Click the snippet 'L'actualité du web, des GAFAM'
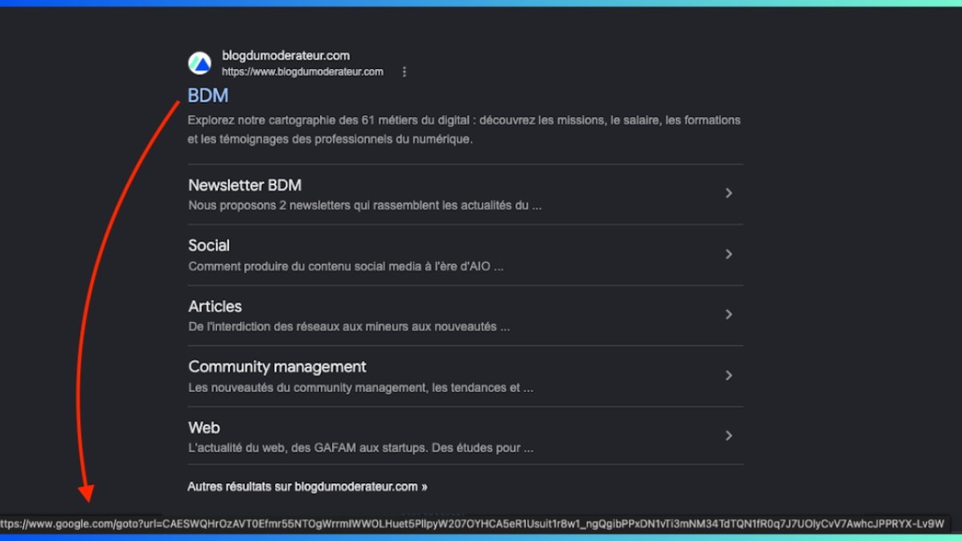Screen dimensions: 962x541 click(x=361, y=448)
